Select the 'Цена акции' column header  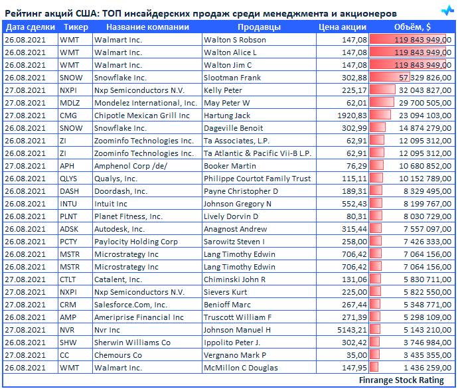tap(343, 27)
